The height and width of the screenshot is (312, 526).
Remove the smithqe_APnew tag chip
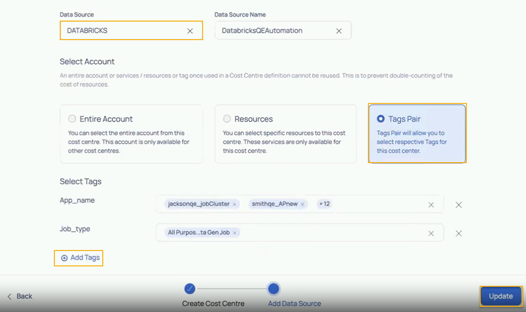pyautogui.click(x=303, y=204)
